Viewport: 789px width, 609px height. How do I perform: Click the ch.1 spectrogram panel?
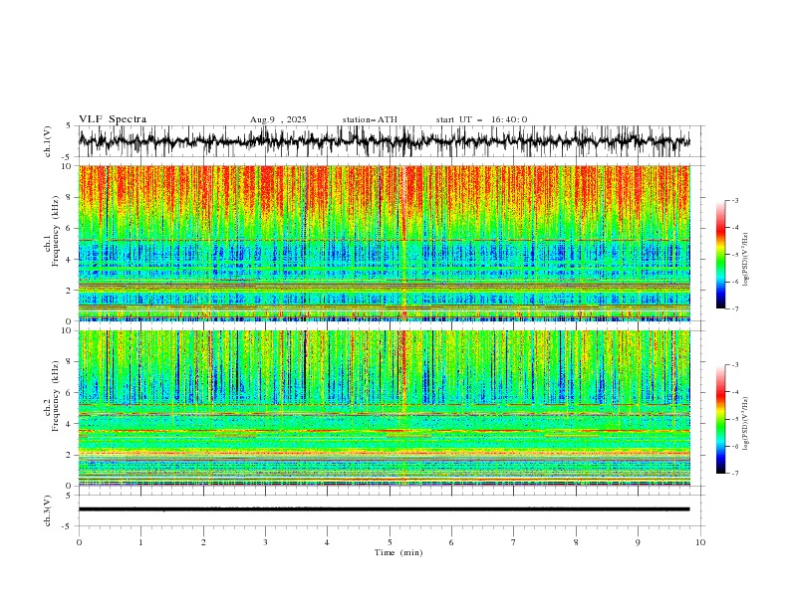(x=384, y=243)
